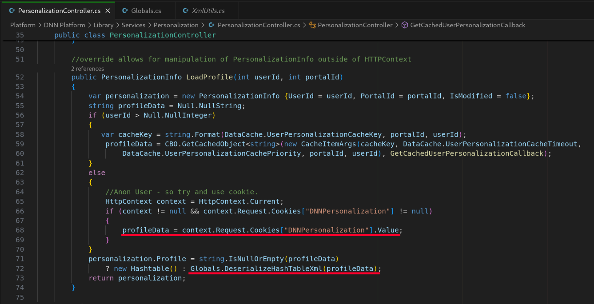This screenshot has height=304, width=594.
Task: Expand the Platform breadcrumb folder
Action: 23,25
